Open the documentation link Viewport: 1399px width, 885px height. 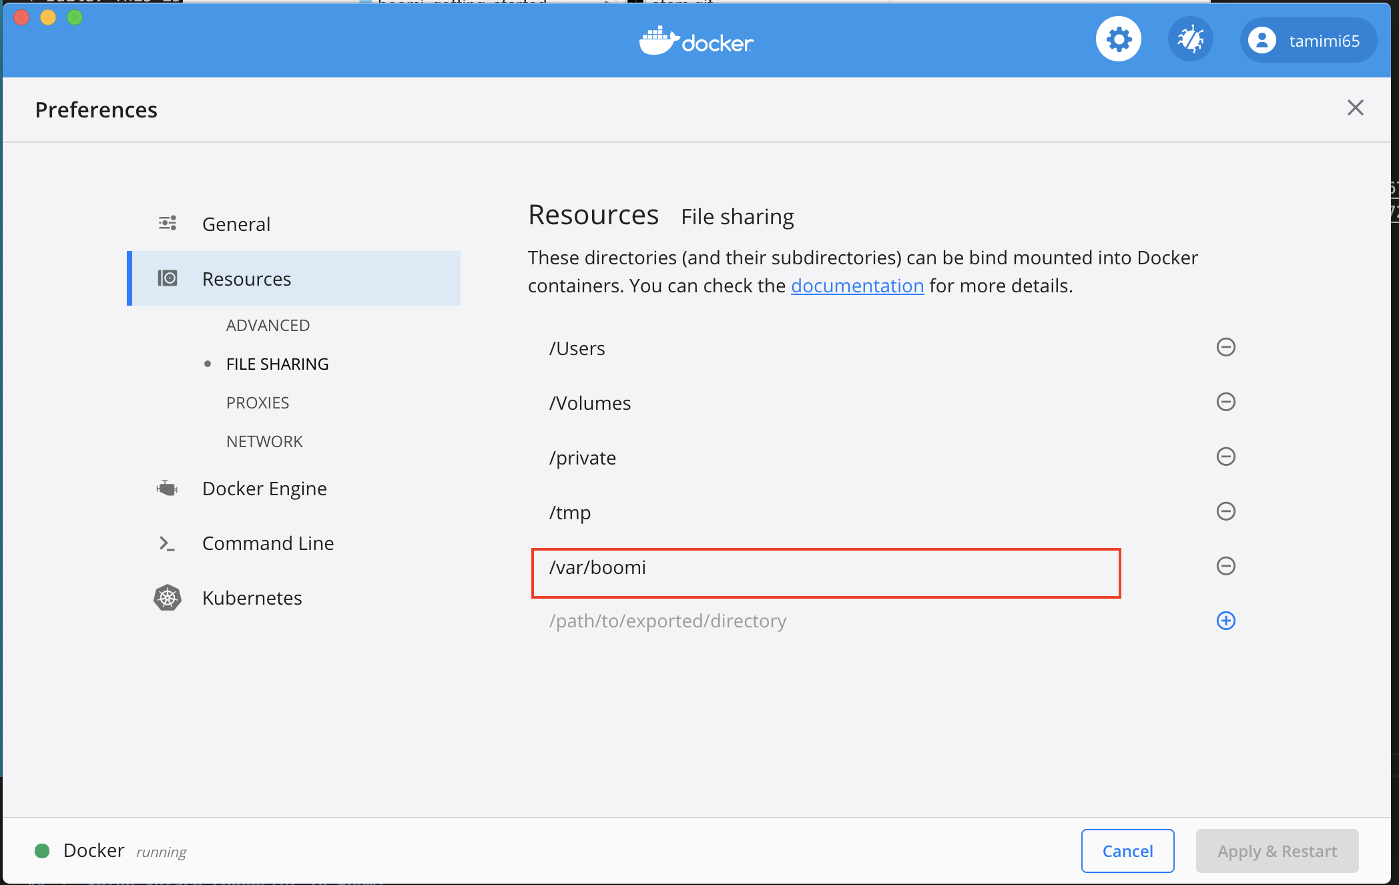tap(858, 285)
